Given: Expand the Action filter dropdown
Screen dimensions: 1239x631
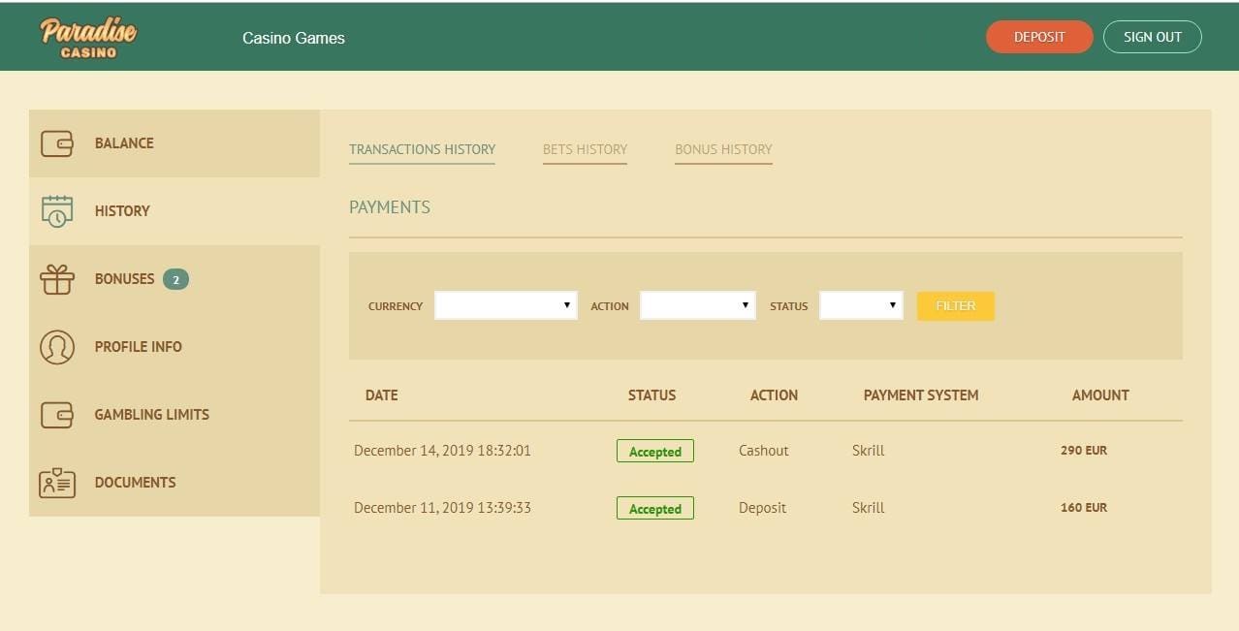Looking at the screenshot, I should point(698,305).
